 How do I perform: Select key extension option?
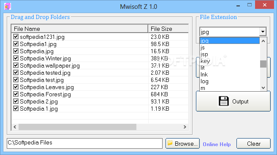[x=230, y=61]
